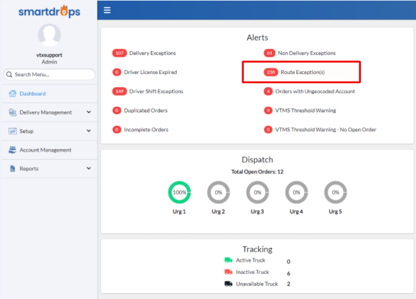Click the Urg 1 100% progress ring
The width and height of the screenshot is (416, 299).
pyautogui.click(x=180, y=192)
